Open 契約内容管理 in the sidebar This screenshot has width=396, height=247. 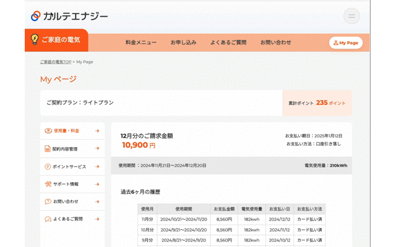pos(72,148)
